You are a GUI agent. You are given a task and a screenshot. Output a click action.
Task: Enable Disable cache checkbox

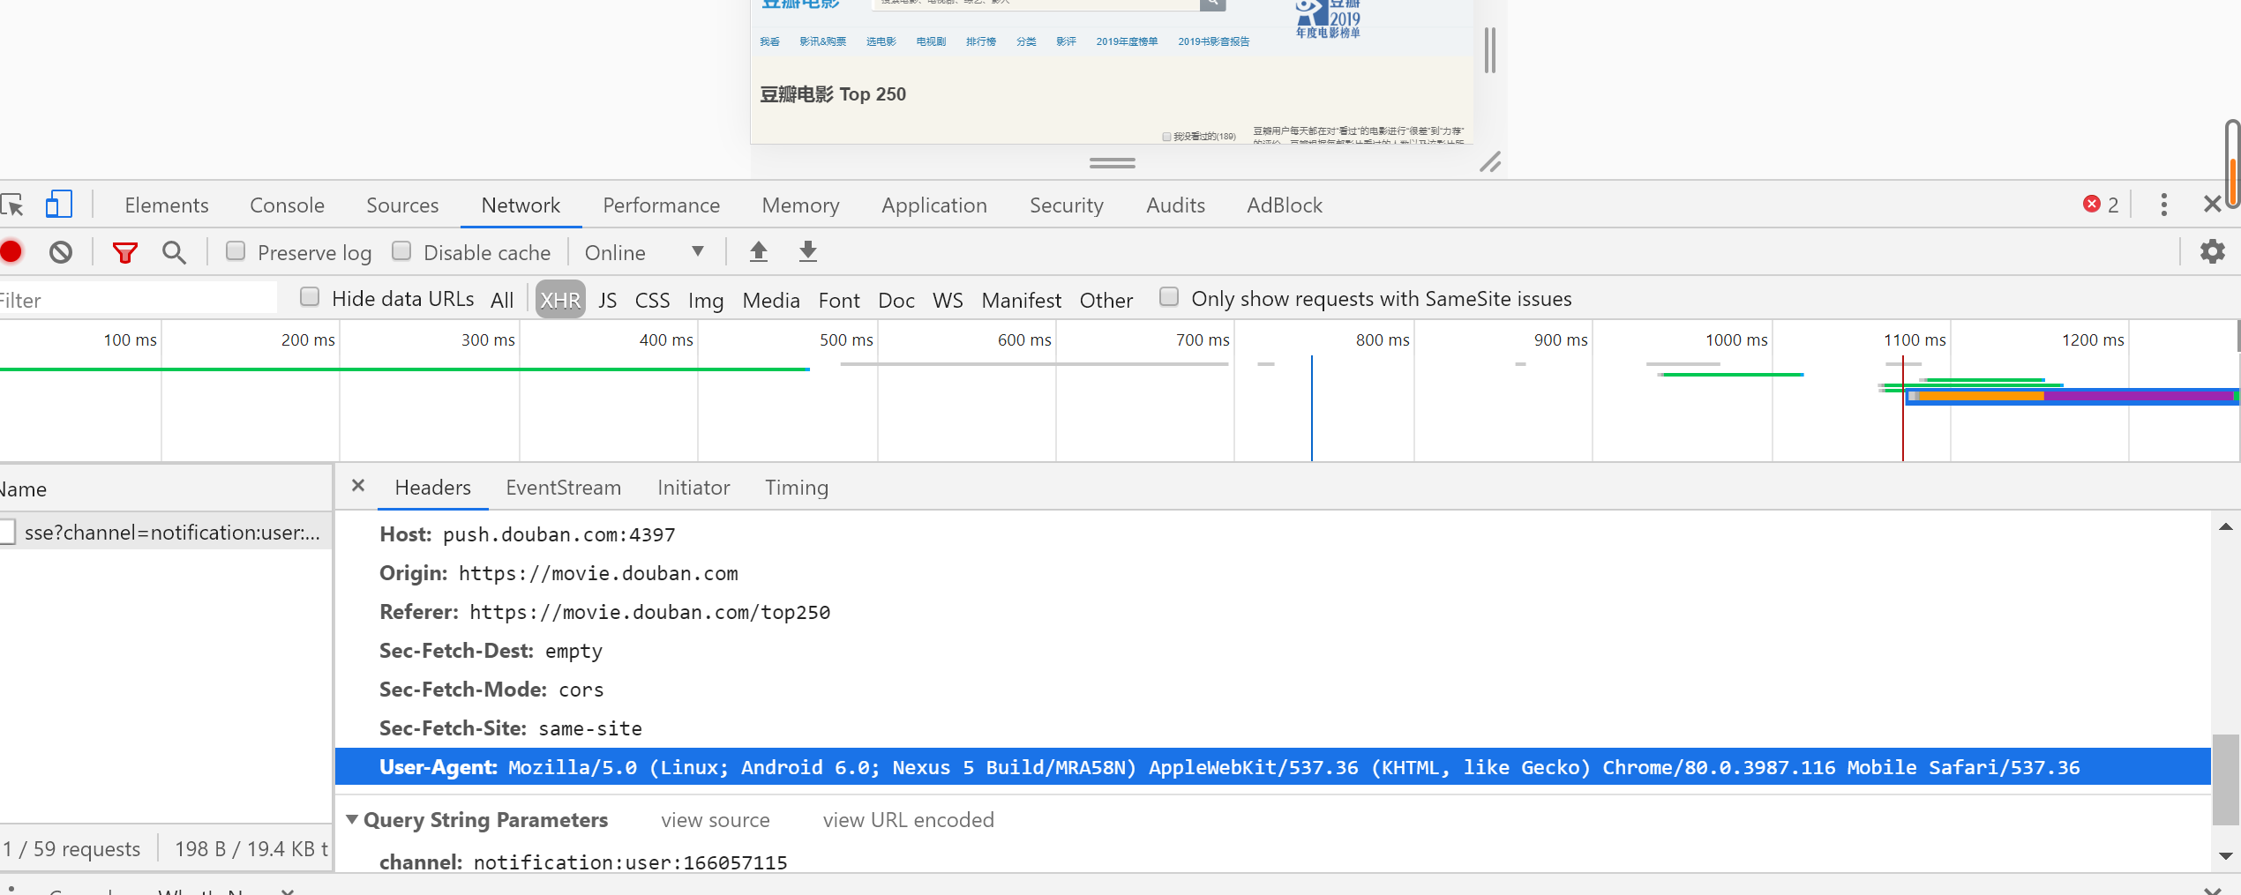click(401, 251)
